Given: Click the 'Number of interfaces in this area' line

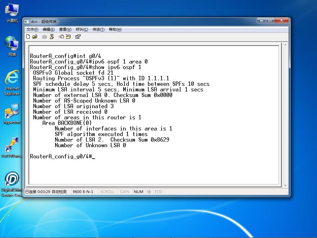Looking at the screenshot, I should pyautogui.click(x=113, y=129).
